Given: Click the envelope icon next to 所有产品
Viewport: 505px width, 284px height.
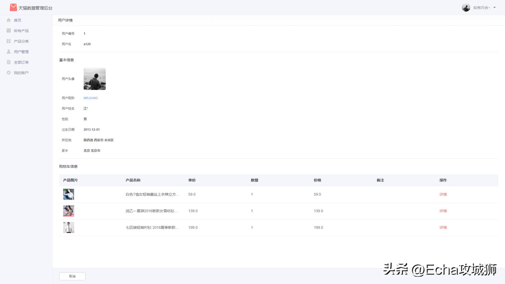Looking at the screenshot, I should coord(9,31).
